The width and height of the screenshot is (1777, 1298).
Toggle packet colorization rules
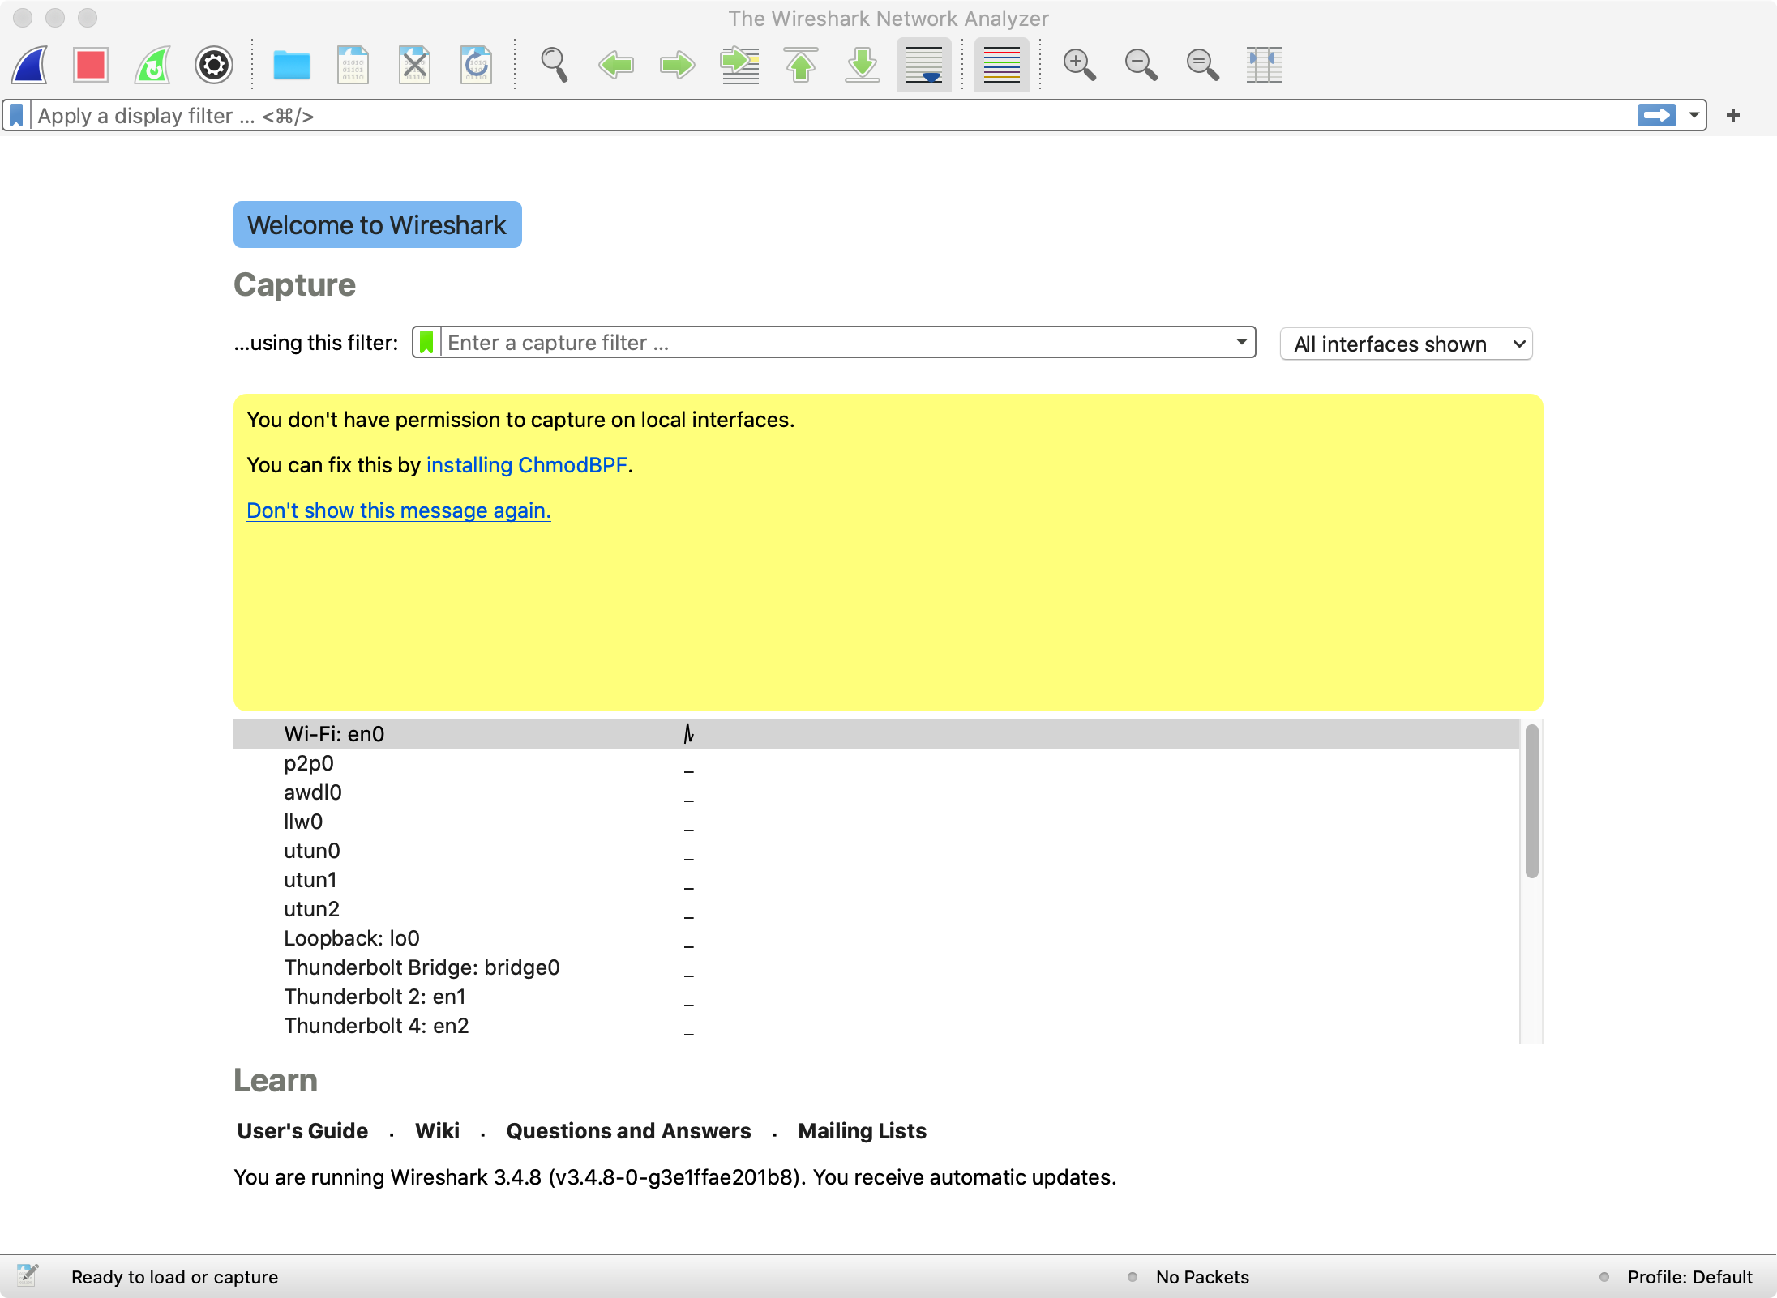click(x=1002, y=65)
